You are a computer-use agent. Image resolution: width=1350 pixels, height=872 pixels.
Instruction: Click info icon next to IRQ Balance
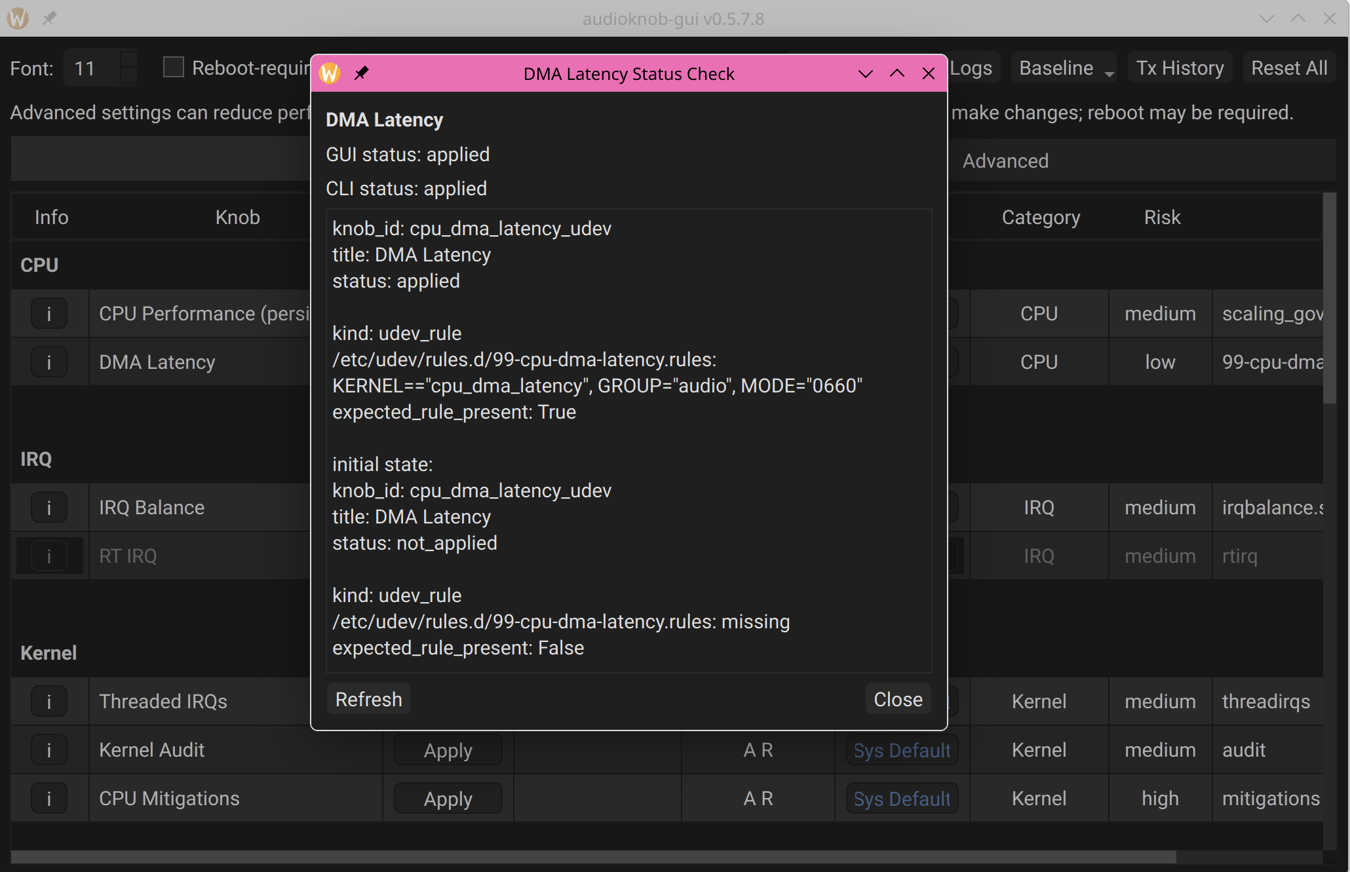click(49, 508)
